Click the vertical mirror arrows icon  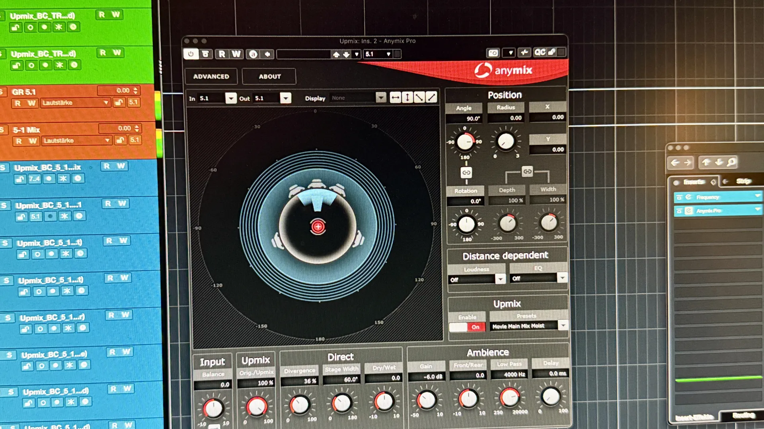407,97
